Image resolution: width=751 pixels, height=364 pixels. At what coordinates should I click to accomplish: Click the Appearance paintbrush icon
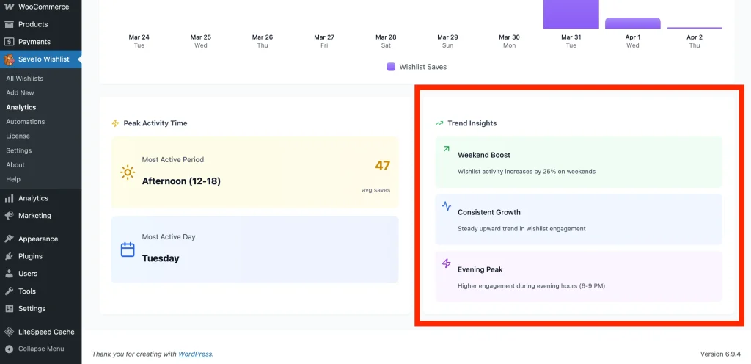[x=9, y=239]
